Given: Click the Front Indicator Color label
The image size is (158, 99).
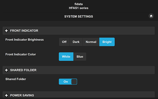Looking at the screenshot, I should pos(21,54).
